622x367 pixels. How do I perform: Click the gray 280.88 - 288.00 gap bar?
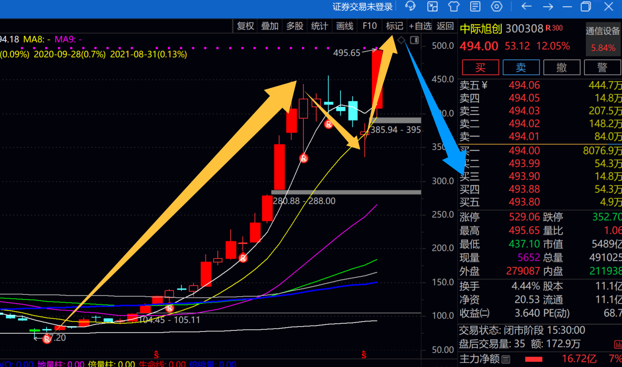point(346,192)
